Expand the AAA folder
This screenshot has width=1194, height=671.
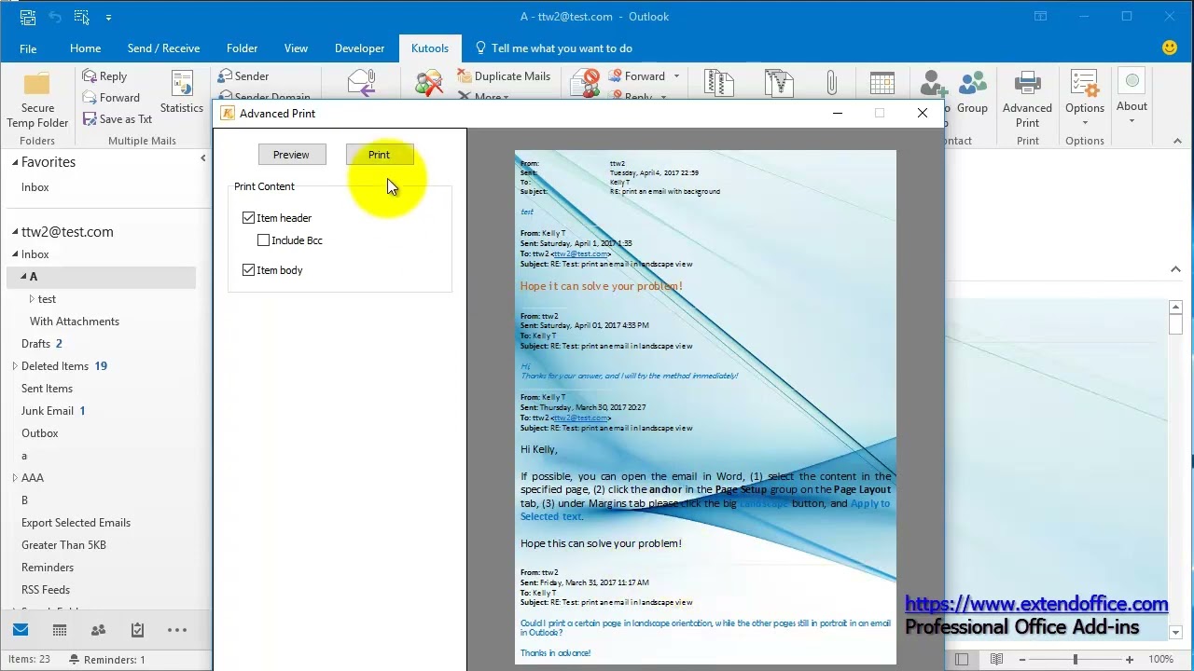click(15, 478)
